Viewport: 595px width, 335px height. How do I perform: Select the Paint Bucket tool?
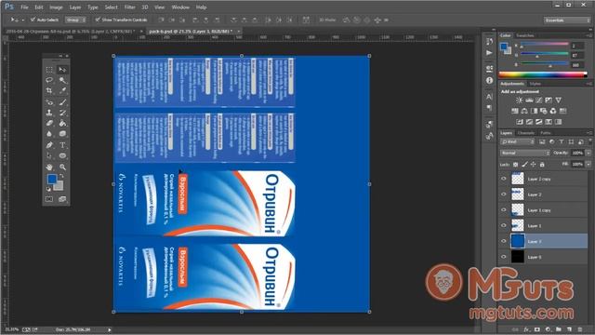tap(62, 123)
